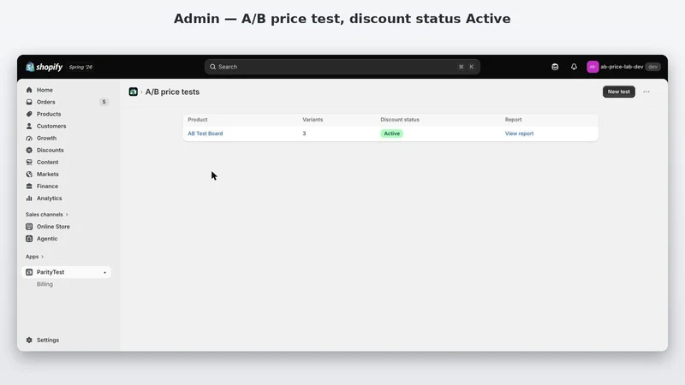
Task: Click the Orders count badge 5
Action: click(104, 102)
